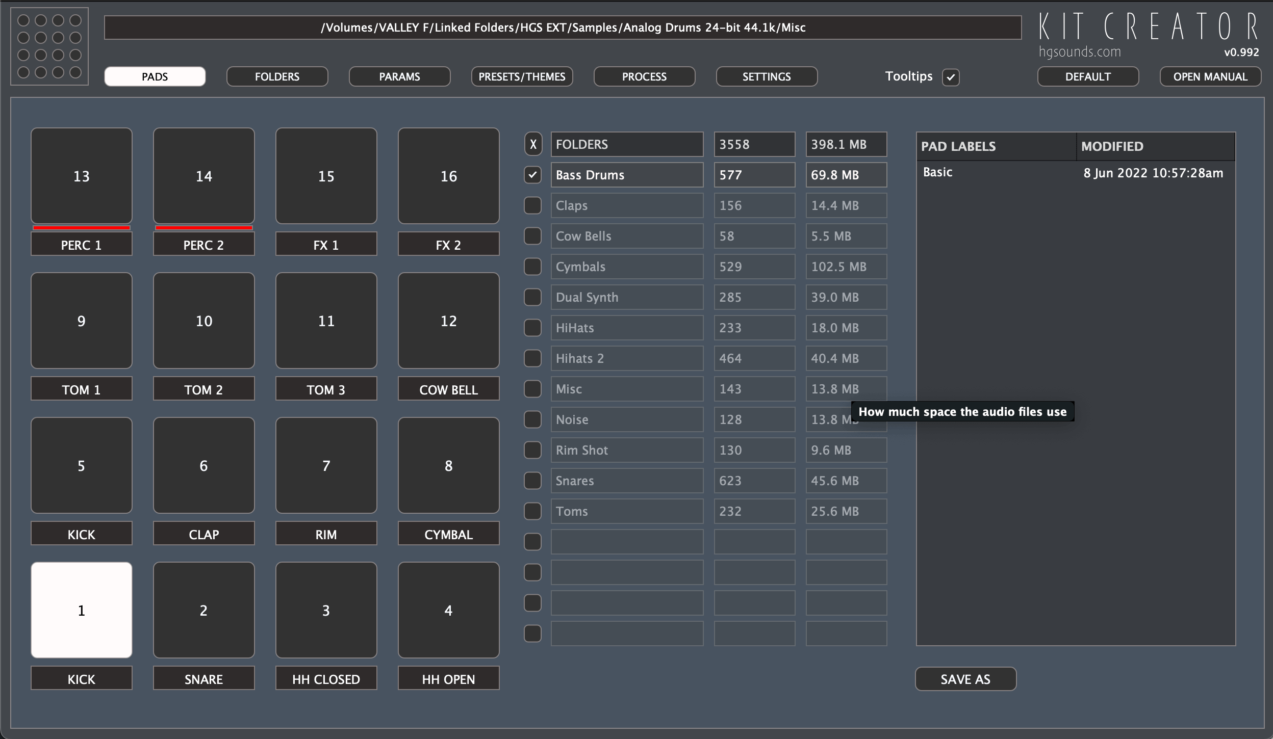Trigger the PERC 1 pad with red indicator
The height and width of the screenshot is (739, 1273).
[x=81, y=176]
